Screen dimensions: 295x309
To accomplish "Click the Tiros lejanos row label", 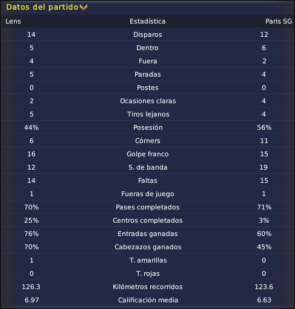I will (x=148, y=114).
